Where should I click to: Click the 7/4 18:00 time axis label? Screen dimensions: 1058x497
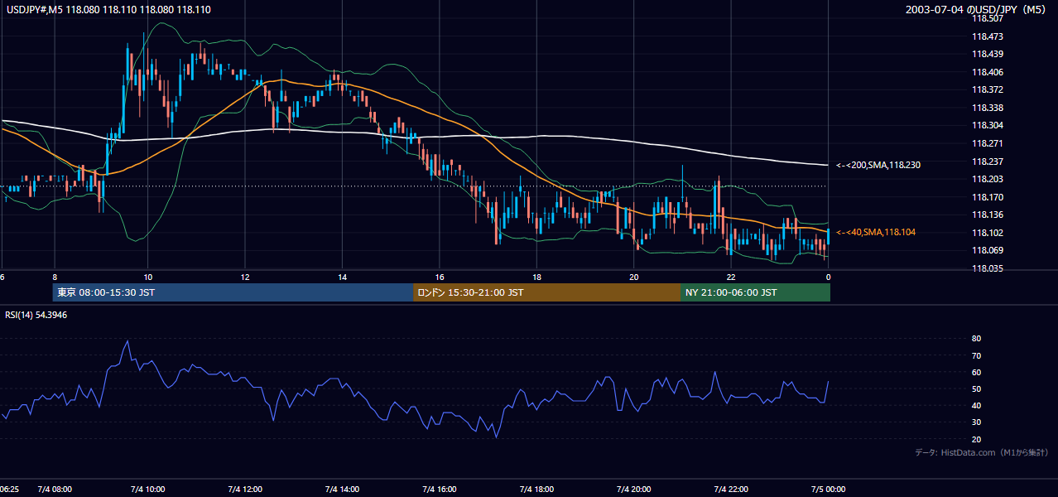(x=536, y=490)
